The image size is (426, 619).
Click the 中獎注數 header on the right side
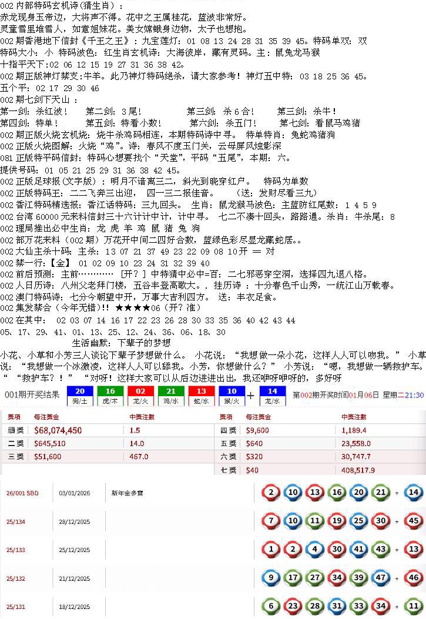tap(354, 417)
